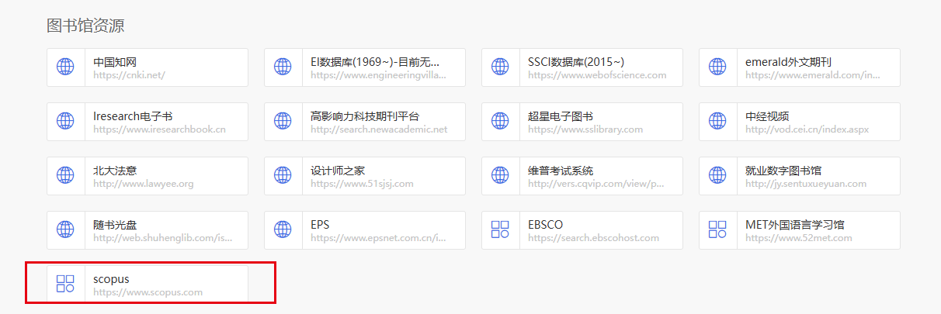Open the 北大法意 resource

click(x=115, y=171)
